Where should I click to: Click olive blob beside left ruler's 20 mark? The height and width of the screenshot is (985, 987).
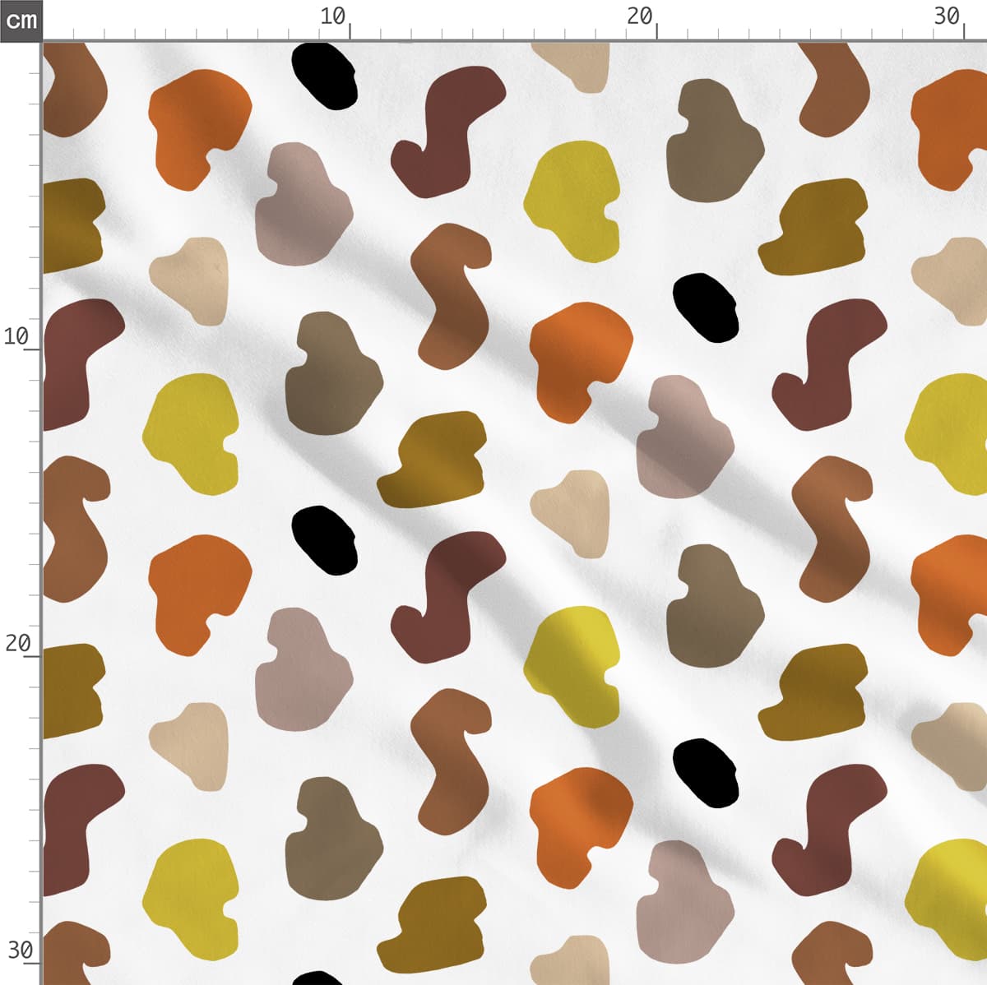tap(71, 689)
